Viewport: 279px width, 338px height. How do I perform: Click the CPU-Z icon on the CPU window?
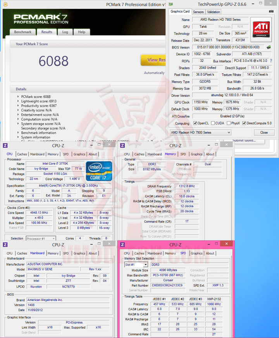5,146
